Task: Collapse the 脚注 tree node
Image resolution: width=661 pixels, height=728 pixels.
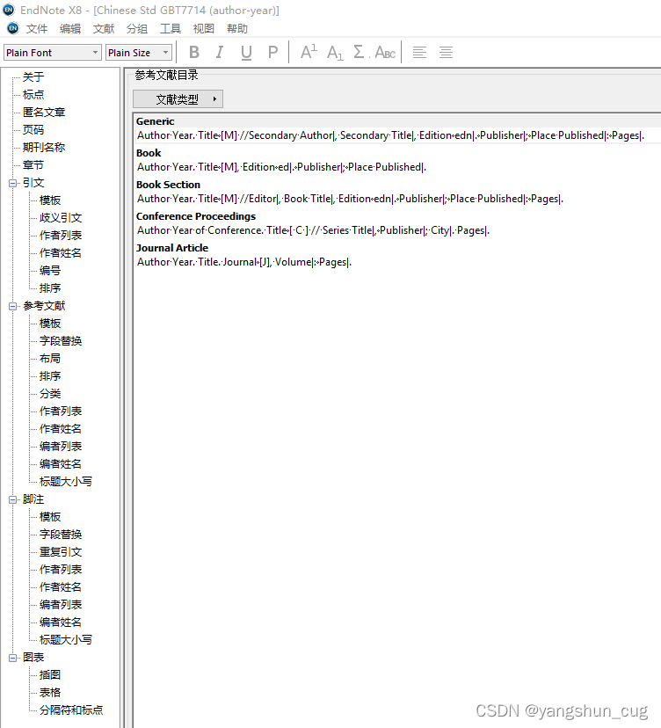Action: 12,499
